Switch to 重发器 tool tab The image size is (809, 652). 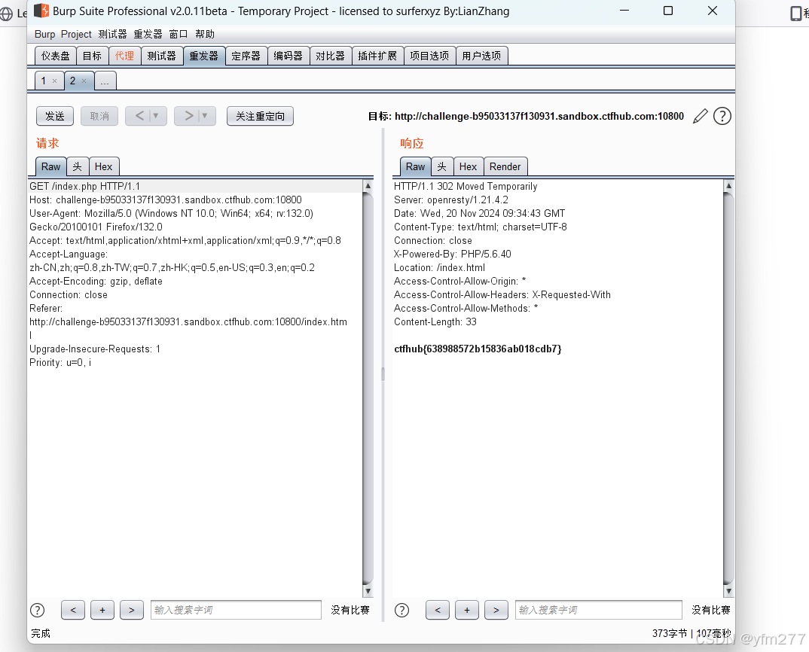coord(204,56)
